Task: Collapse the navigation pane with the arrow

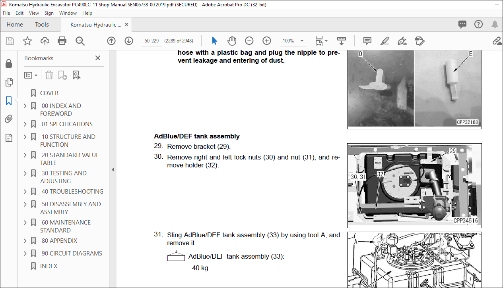Action: [x=113, y=169]
